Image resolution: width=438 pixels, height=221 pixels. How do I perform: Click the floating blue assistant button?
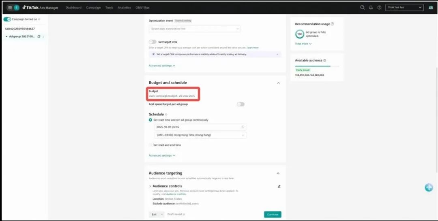pos(429,187)
